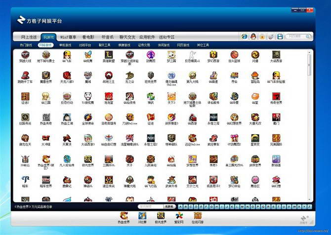The height and width of the screenshot is (235, 331).
Task: Open the 聊天工具 subcategory
Action: coord(105,45)
